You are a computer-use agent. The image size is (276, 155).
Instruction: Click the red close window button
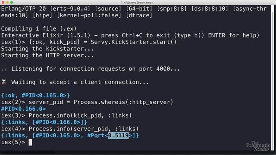pyautogui.click(x=3, y=2)
